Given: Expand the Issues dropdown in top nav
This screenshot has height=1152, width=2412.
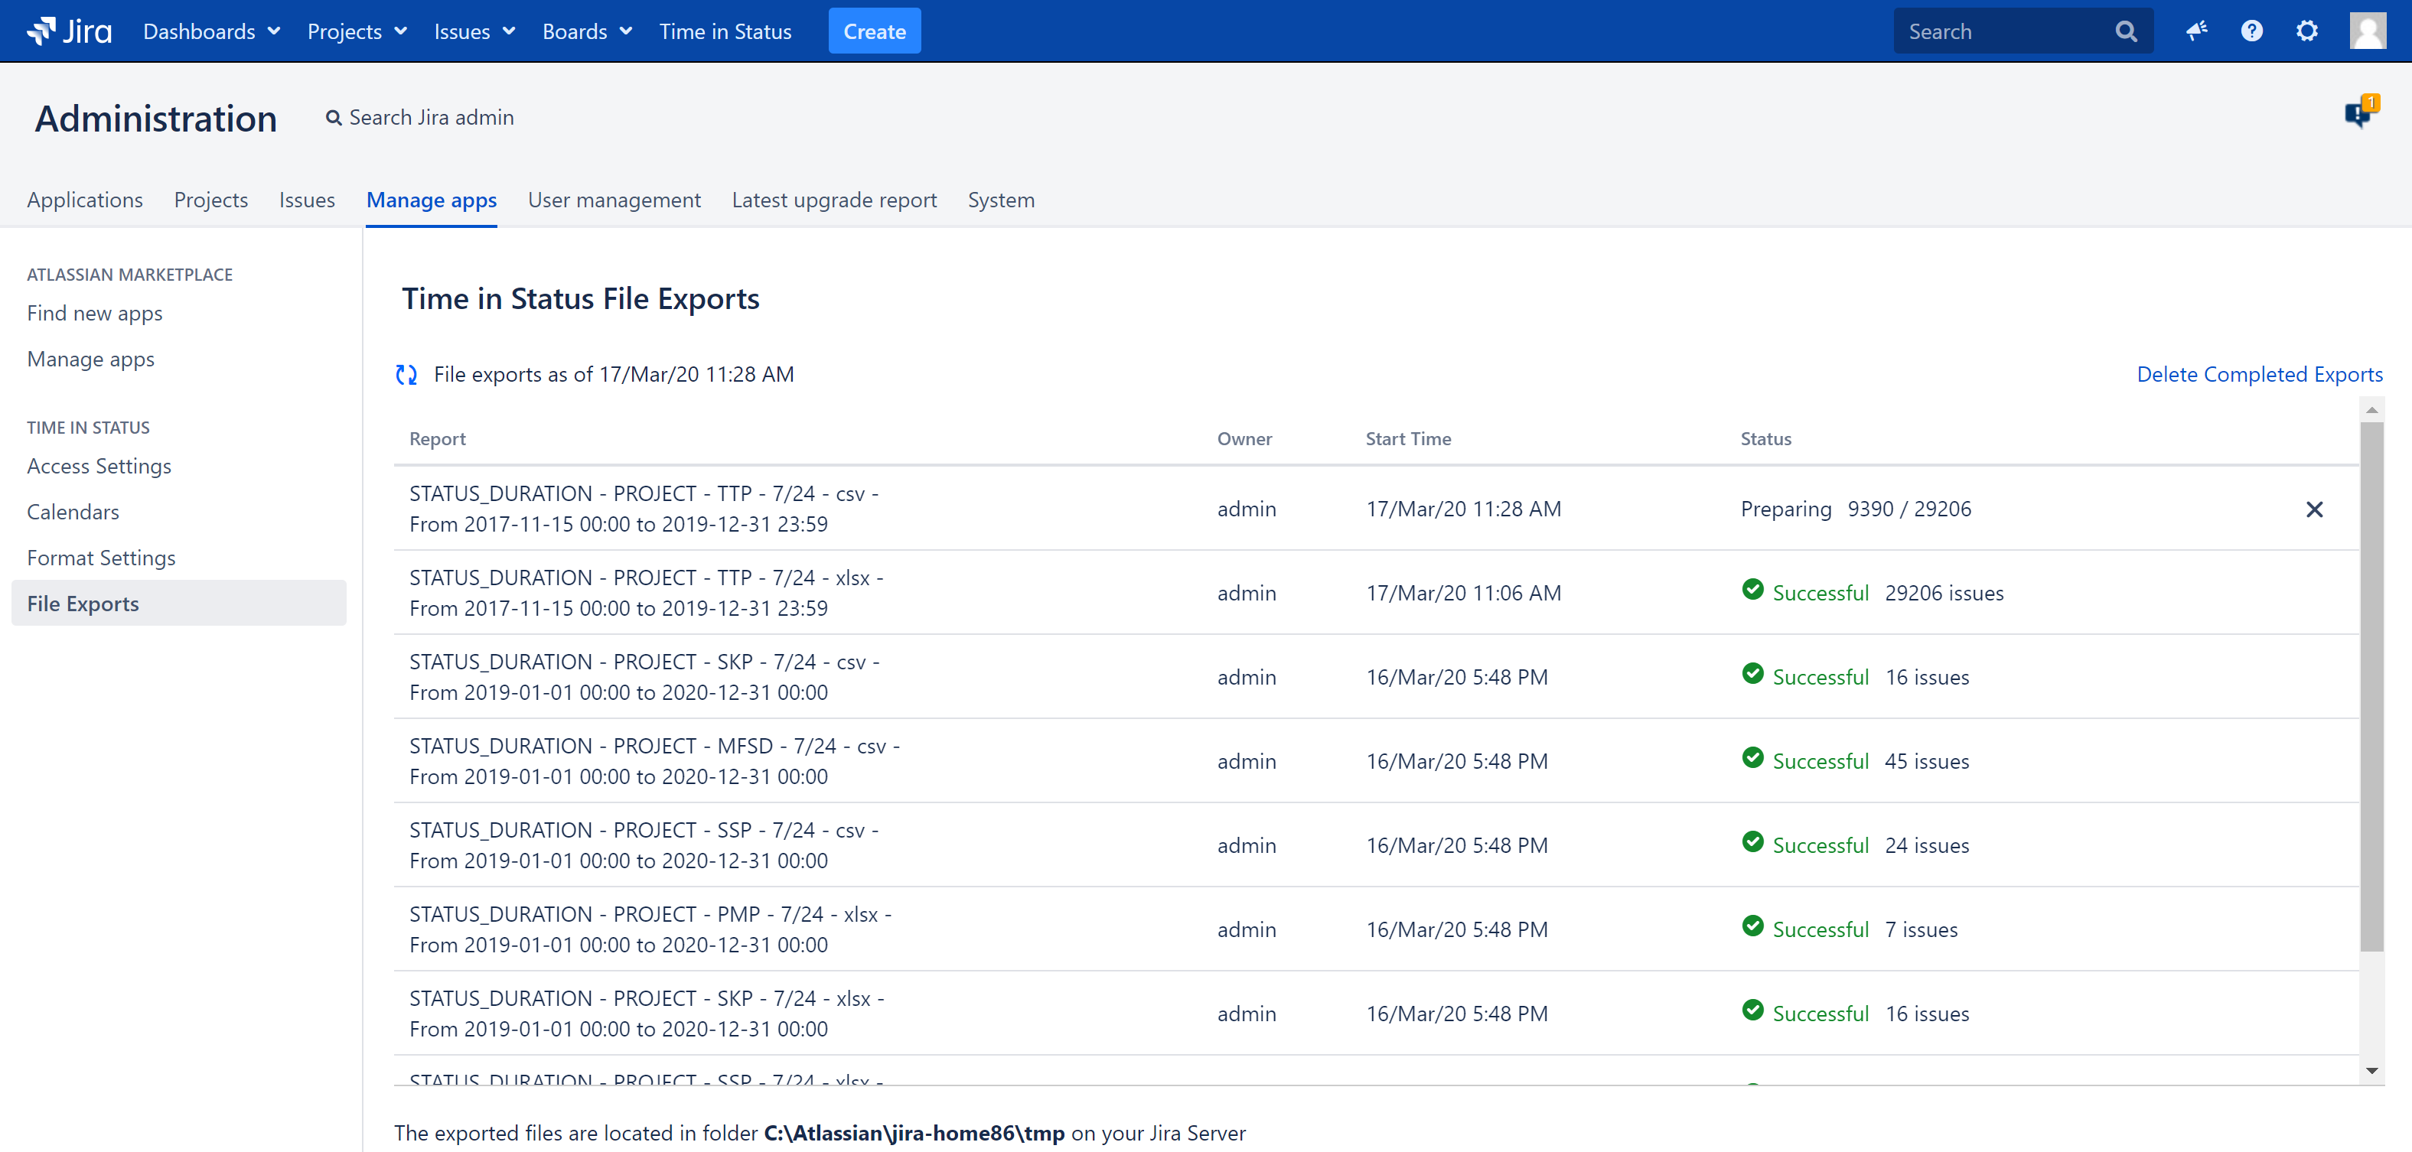Looking at the screenshot, I should point(474,32).
